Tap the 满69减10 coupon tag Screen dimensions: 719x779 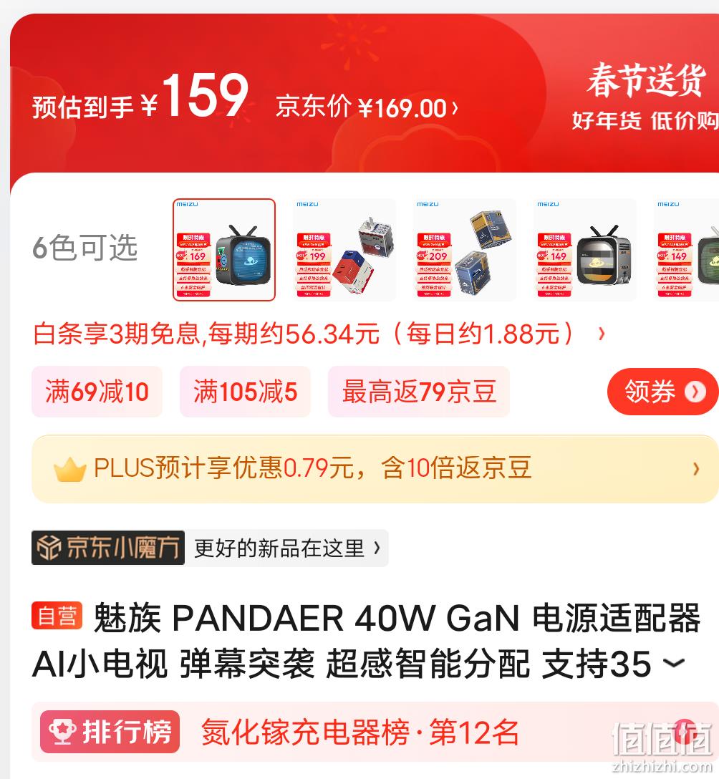(x=97, y=392)
